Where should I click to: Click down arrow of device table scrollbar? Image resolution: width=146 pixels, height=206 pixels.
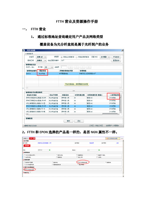click(x=120, y=112)
